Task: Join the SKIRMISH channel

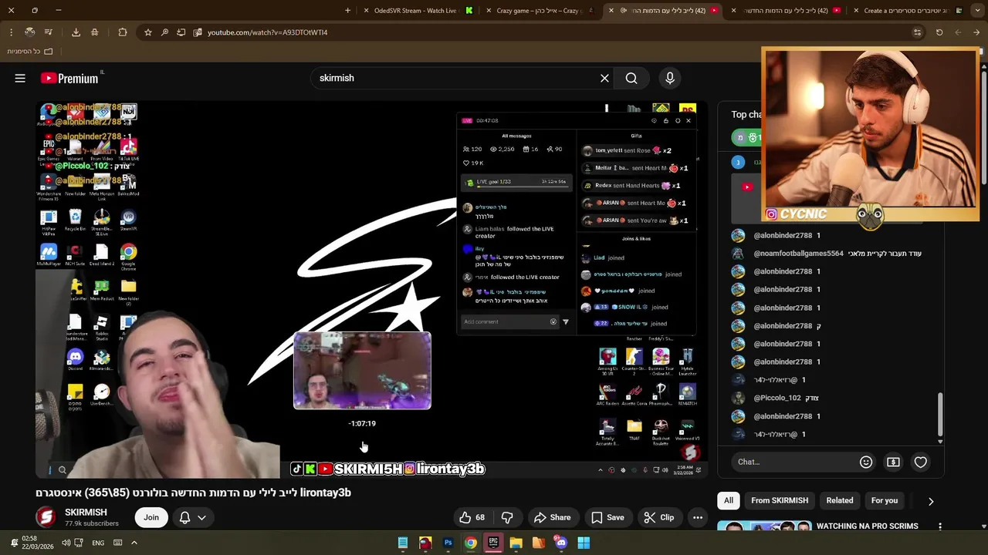Action: click(x=151, y=517)
